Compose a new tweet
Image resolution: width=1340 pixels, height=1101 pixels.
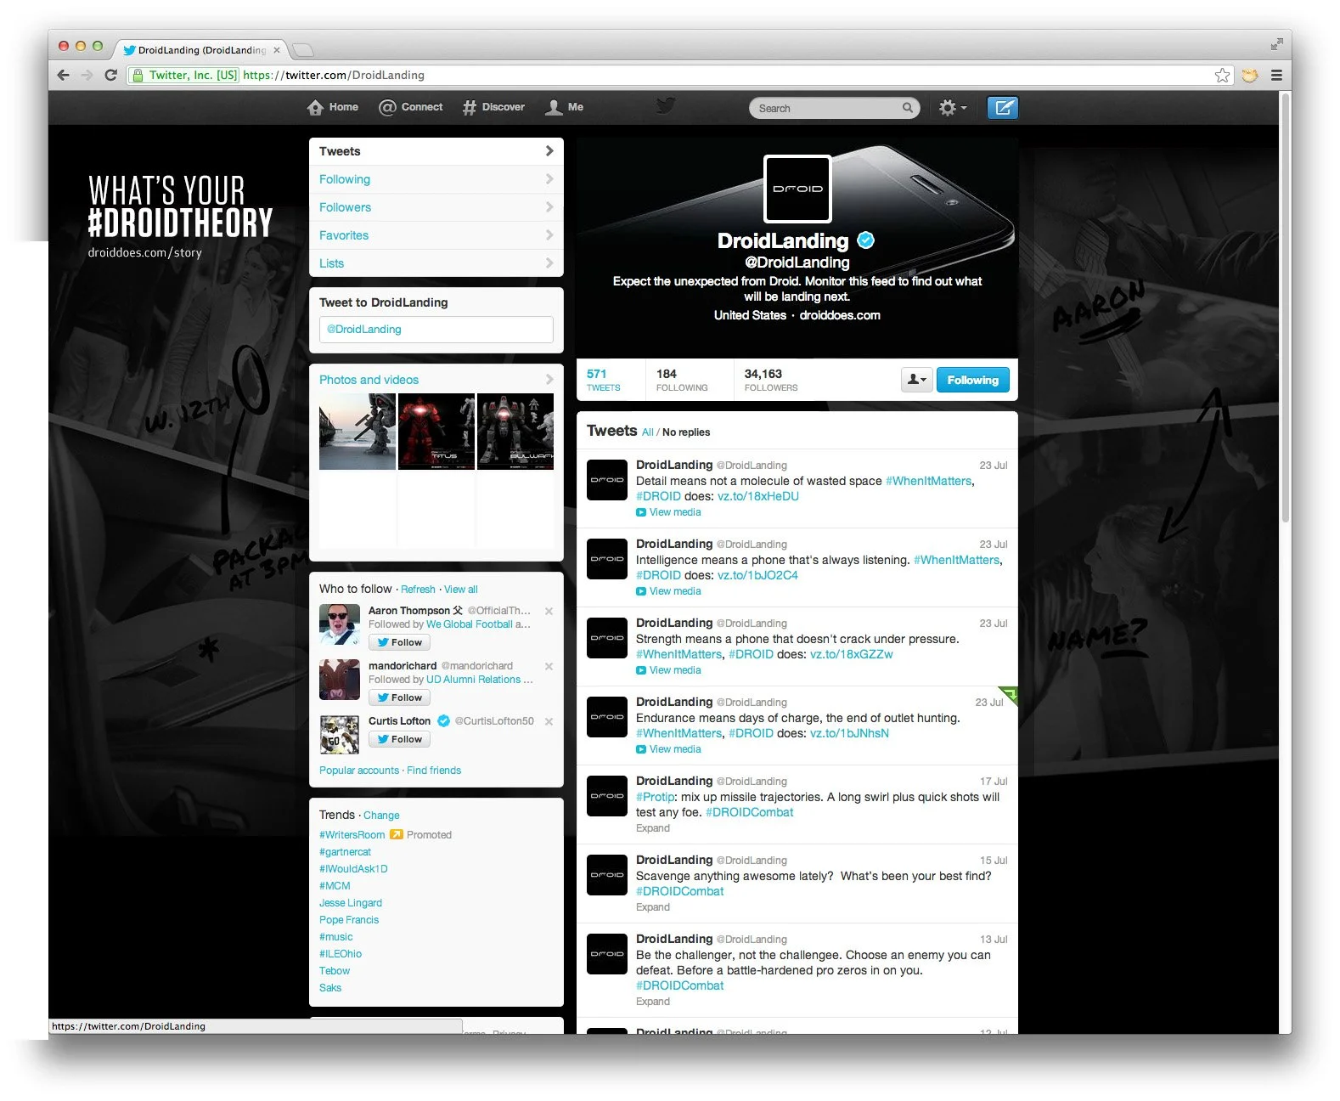click(1003, 108)
